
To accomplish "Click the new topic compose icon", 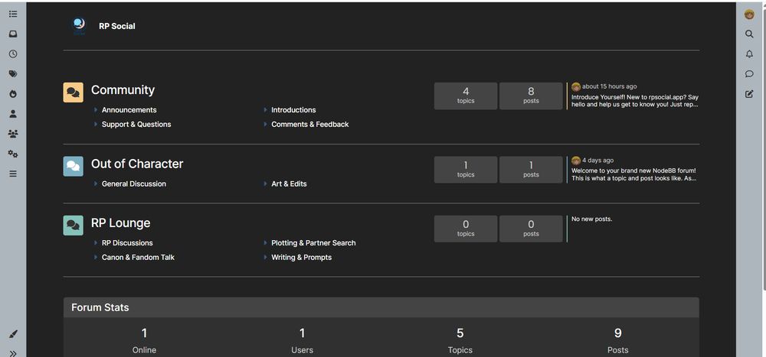I will click(x=749, y=94).
